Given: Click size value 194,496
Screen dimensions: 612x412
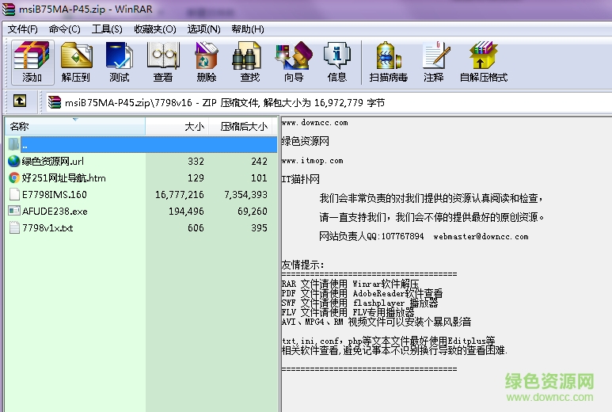Looking at the screenshot, I should [186, 212].
